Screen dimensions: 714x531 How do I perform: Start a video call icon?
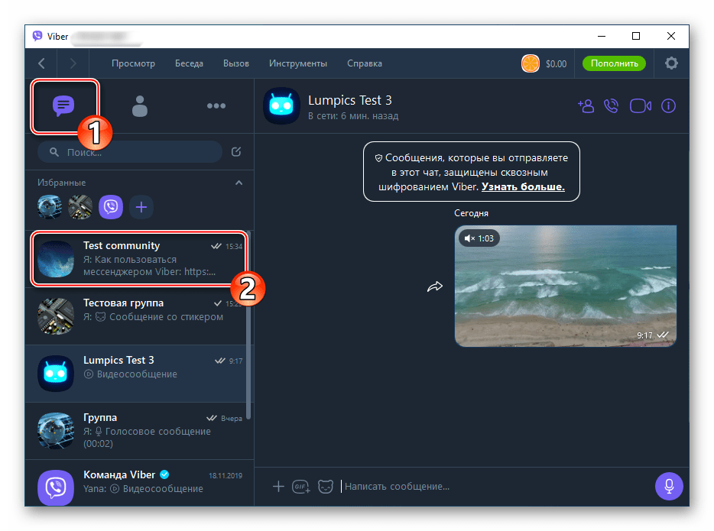click(x=641, y=106)
